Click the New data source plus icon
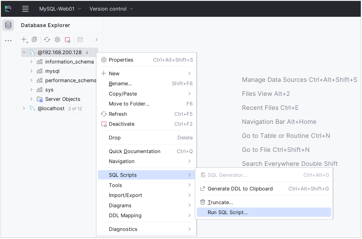The image size is (362, 239). [24, 40]
